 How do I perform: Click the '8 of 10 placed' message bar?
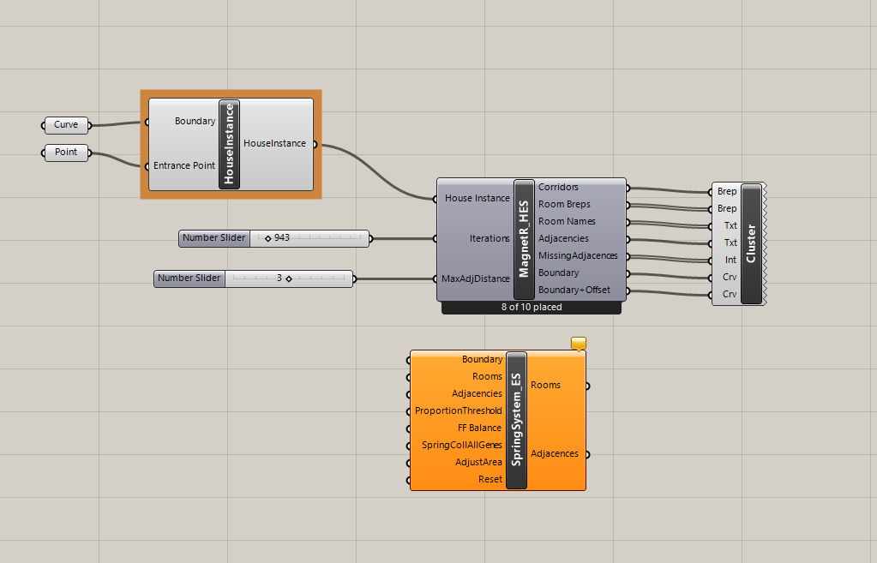(x=532, y=307)
